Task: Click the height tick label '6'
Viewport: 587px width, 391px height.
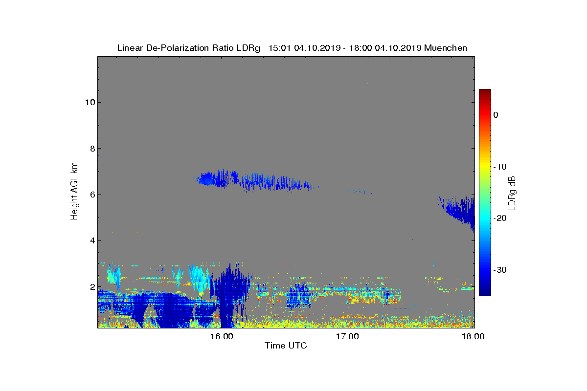Action: [x=92, y=195]
